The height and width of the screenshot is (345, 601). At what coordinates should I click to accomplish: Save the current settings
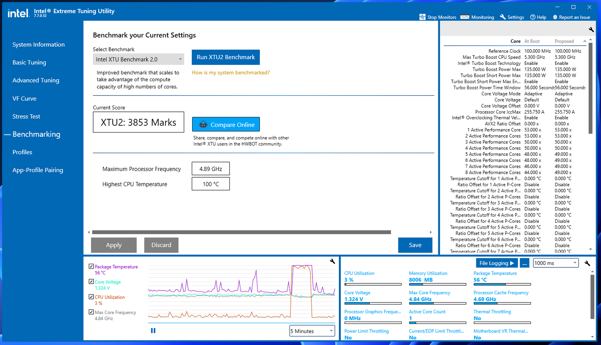[x=415, y=245]
